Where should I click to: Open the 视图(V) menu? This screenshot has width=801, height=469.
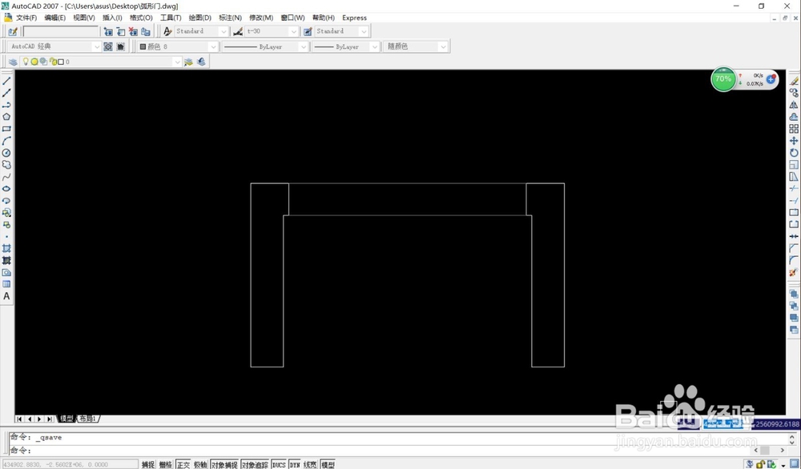pyautogui.click(x=84, y=18)
